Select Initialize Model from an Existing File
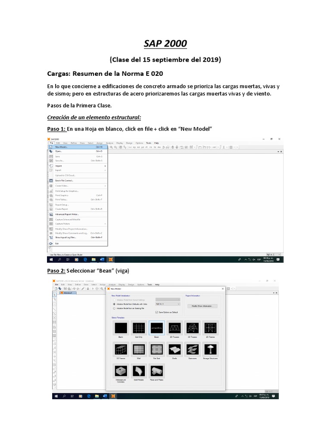The width and height of the screenshot is (331, 441). pos(114,308)
